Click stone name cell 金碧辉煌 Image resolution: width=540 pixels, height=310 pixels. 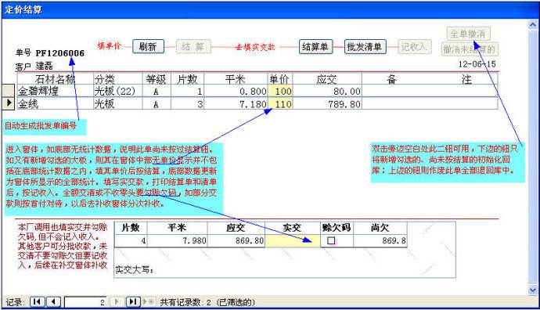[56, 92]
